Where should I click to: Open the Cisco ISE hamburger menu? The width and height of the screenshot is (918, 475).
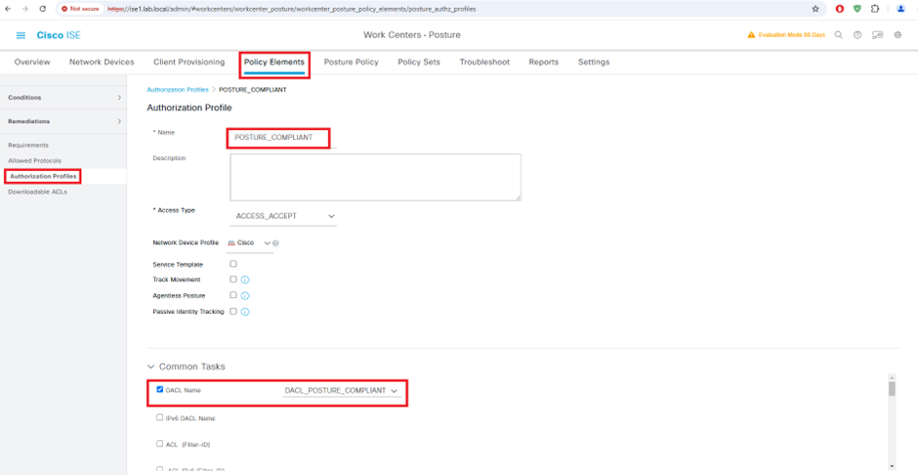(21, 35)
